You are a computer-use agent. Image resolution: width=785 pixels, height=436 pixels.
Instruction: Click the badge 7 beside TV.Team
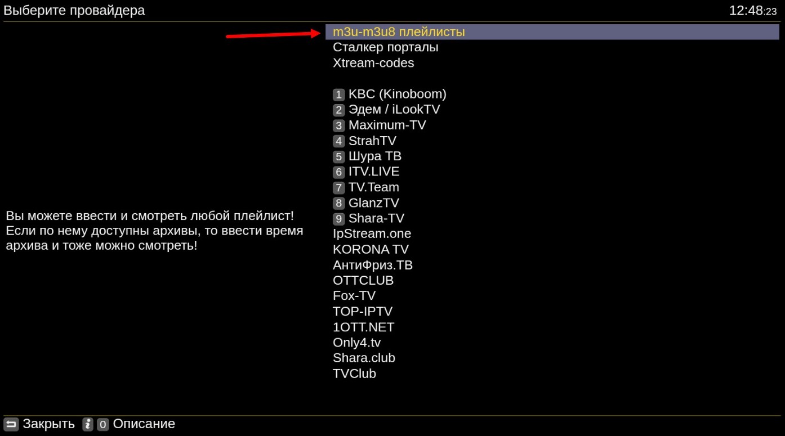click(338, 187)
